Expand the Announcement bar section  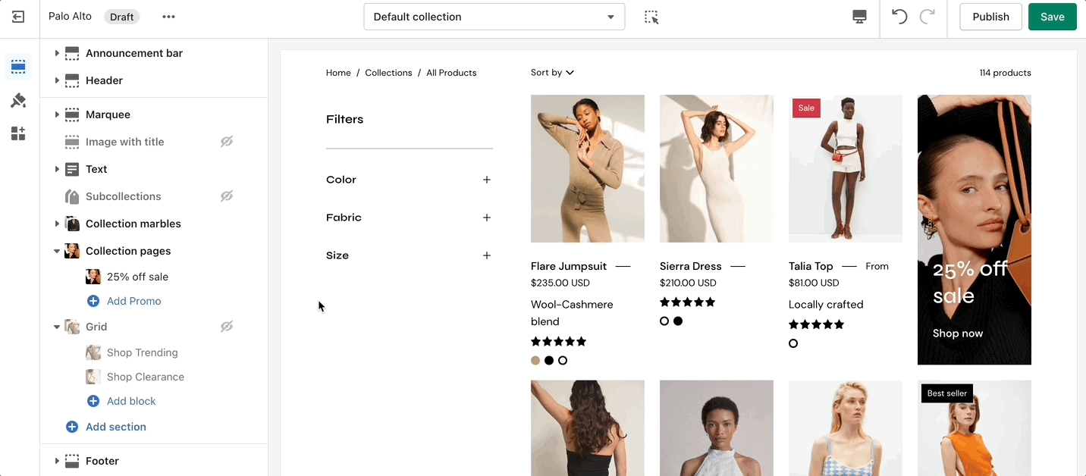(x=57, y=53)
